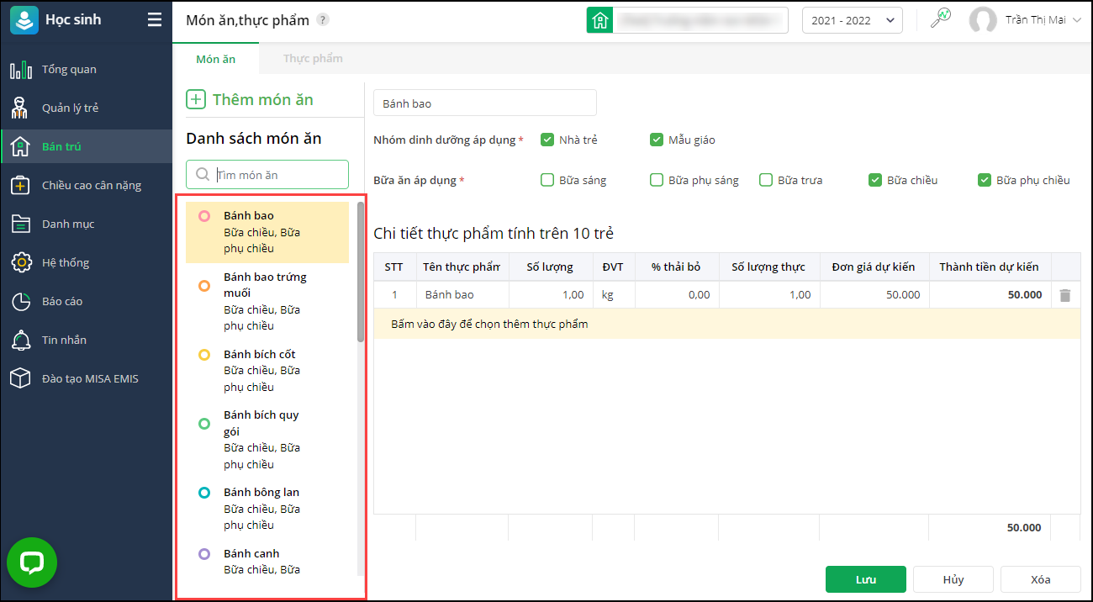Click the green Lưu button

865,579
